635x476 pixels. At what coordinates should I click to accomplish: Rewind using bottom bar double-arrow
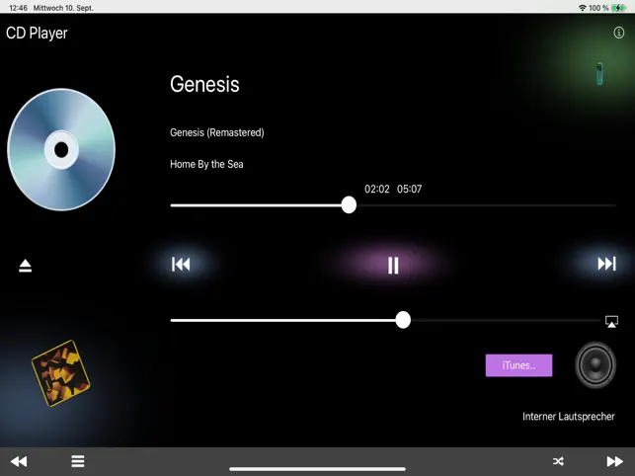pos(19,461)
